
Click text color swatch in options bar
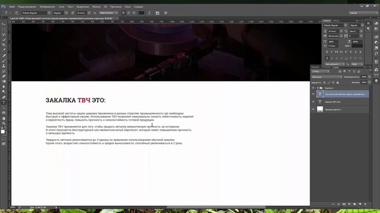pyautogui.click(x=141, y=13)
